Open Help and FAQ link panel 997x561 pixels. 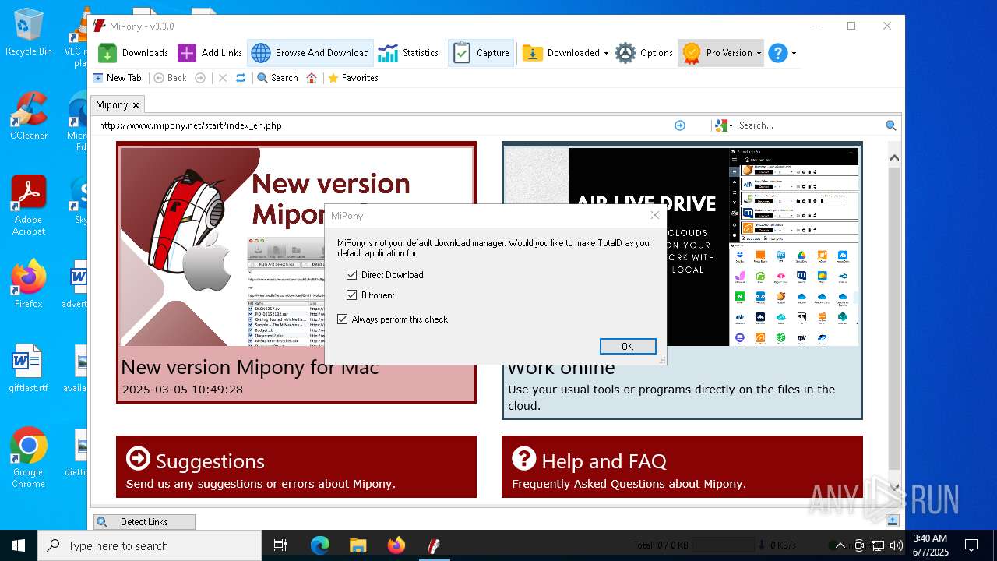pyautogui.click(x=682, y=467)
